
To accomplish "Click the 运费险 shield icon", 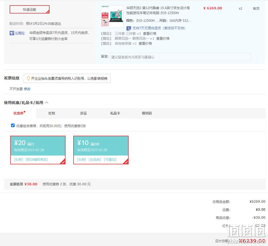I will pyautogui.click(x=12, y=33).
